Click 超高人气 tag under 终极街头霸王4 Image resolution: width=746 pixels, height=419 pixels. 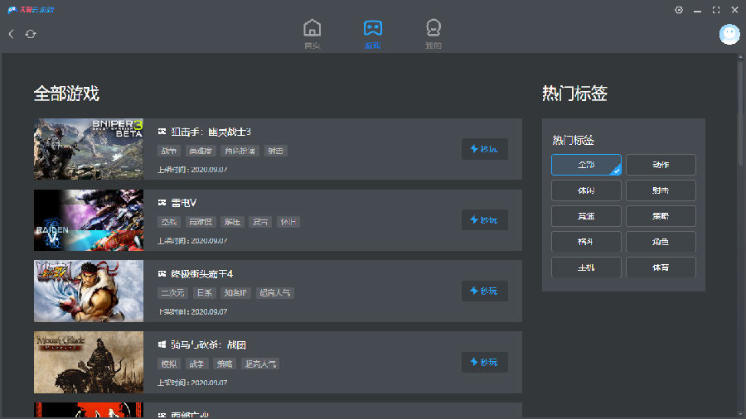click(x=275, y=292)
